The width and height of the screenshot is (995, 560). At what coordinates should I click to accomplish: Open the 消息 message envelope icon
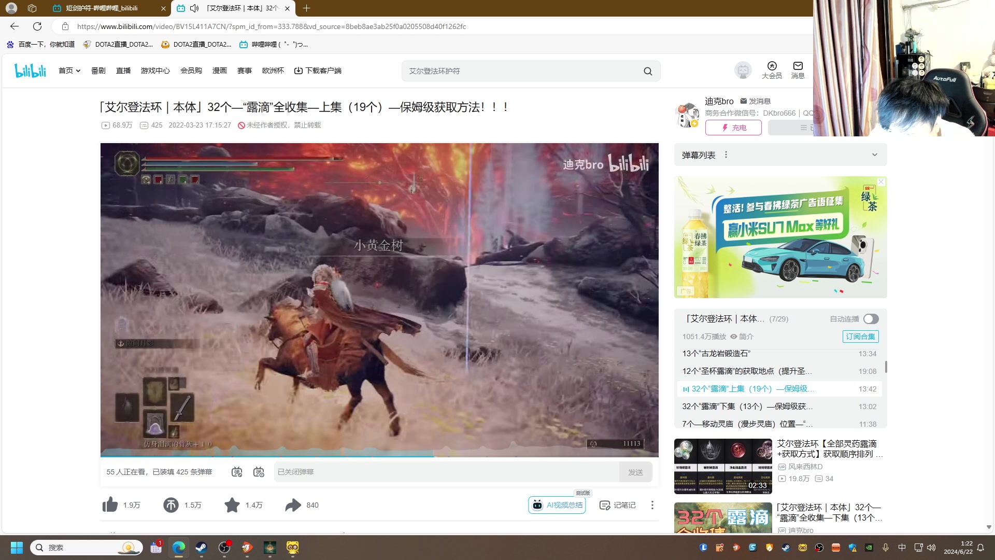pos(798,67)
